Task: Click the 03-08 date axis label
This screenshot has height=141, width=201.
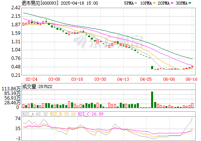Action: (54, 79)
